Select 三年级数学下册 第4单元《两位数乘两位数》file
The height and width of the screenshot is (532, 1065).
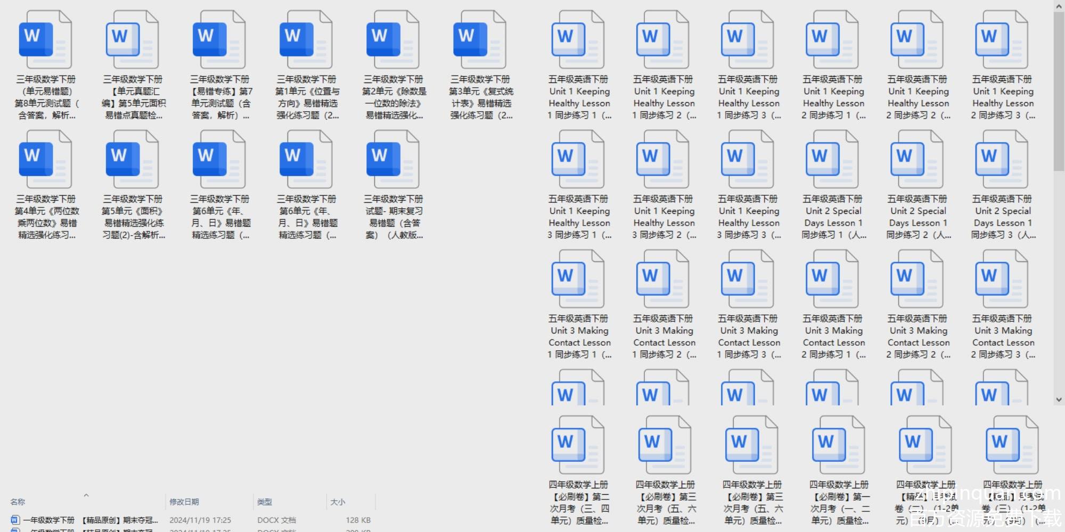point(45,160)
